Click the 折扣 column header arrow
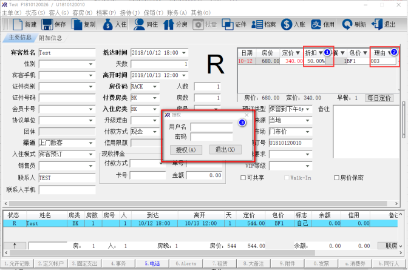Screen dimensions: 408x270 (321, 53)
